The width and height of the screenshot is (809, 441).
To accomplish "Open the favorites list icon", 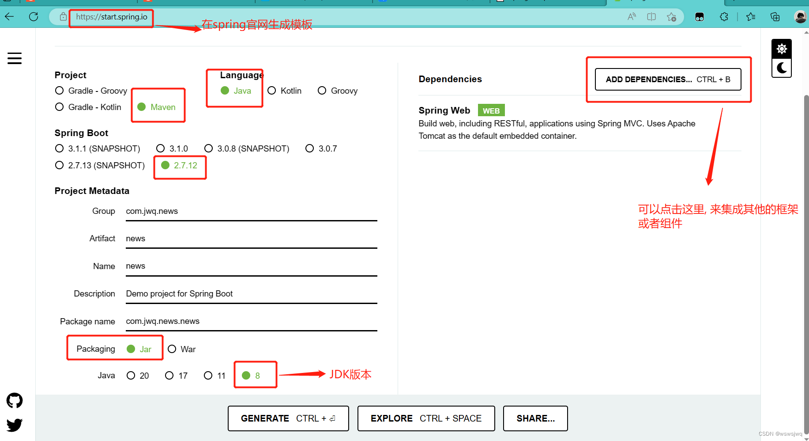I will tap(751, 17).
